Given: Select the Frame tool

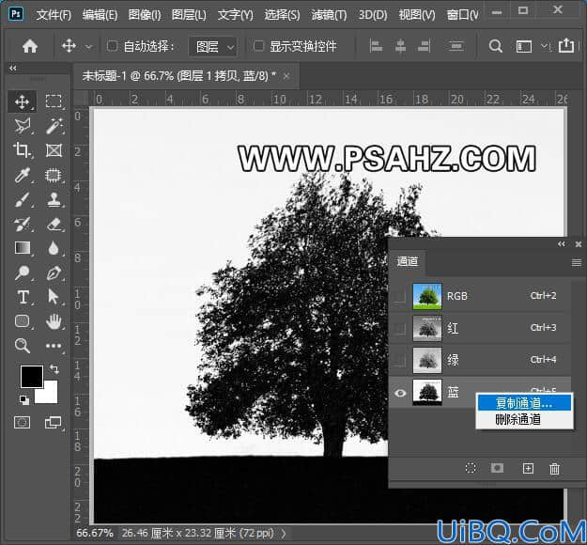Looking at the screenshot, I should pyautogui.click(x=54, y=150).
